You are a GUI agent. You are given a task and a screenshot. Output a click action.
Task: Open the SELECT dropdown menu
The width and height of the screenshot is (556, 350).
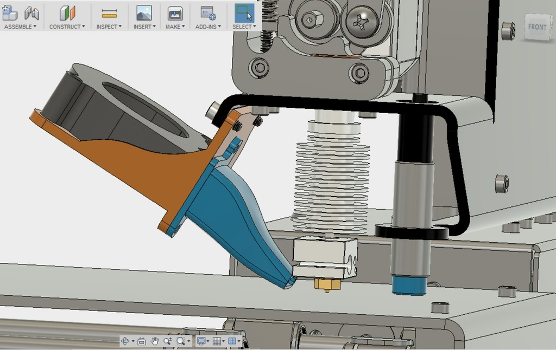[244, 27]
